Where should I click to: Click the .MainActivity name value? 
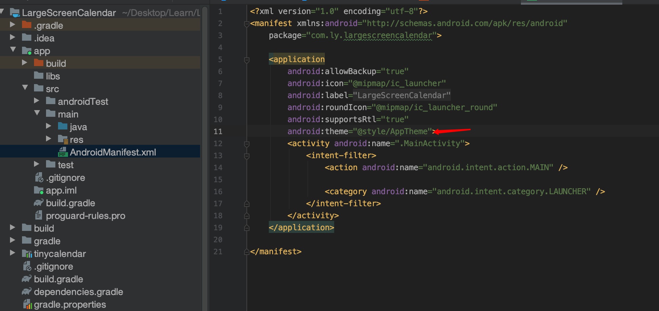[430, 143]
